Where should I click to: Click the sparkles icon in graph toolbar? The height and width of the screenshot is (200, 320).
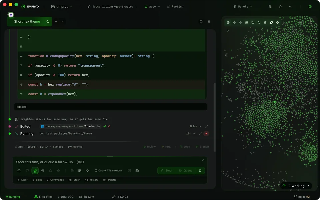271,22
